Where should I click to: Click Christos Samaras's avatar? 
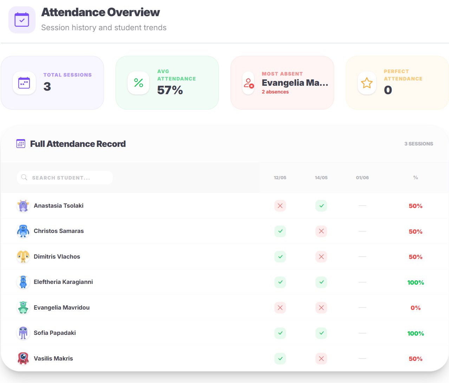tap(23, 231)
